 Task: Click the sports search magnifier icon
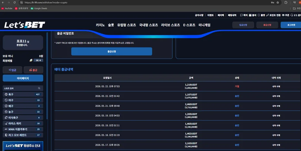39,88
